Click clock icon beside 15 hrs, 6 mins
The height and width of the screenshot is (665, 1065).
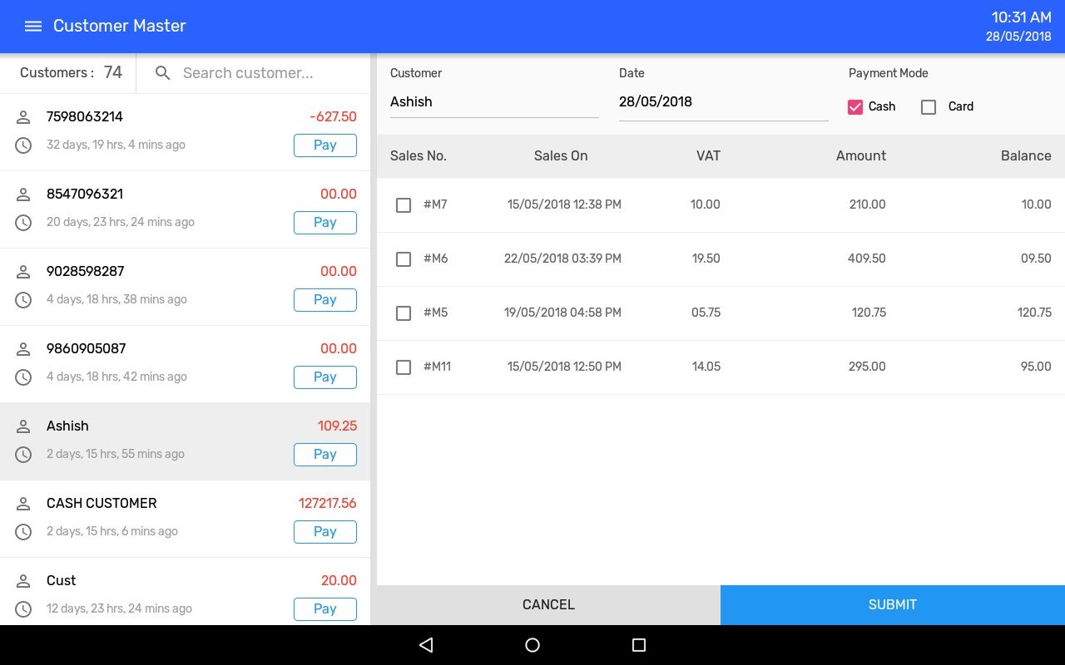click(x=23, y=532)
